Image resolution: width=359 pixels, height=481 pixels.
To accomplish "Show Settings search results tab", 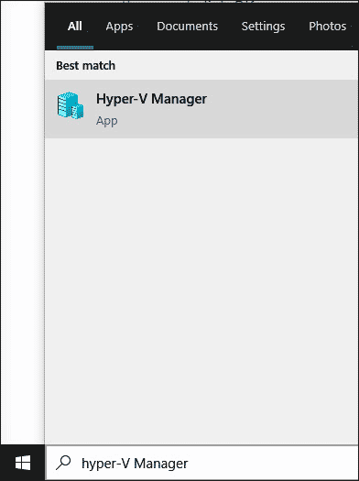I will point(263,27).
